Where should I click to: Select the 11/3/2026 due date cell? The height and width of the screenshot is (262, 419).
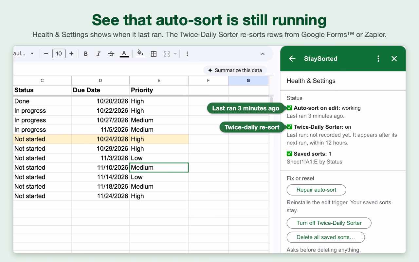pyautogui.click(x=100, y=158)
